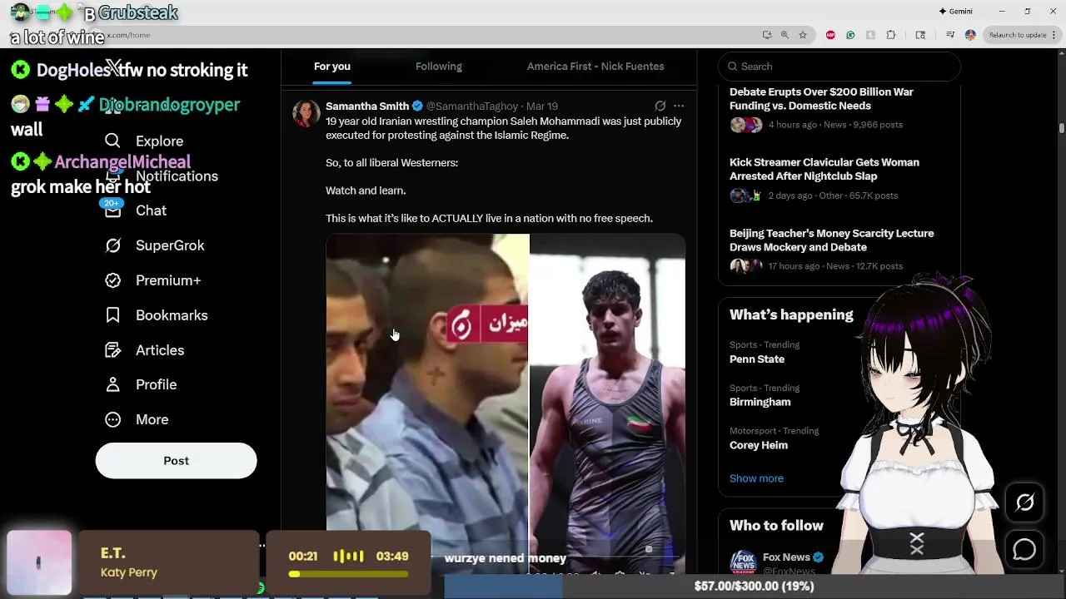Click the verified badge next to Samantha Smith

click(417, 106)
